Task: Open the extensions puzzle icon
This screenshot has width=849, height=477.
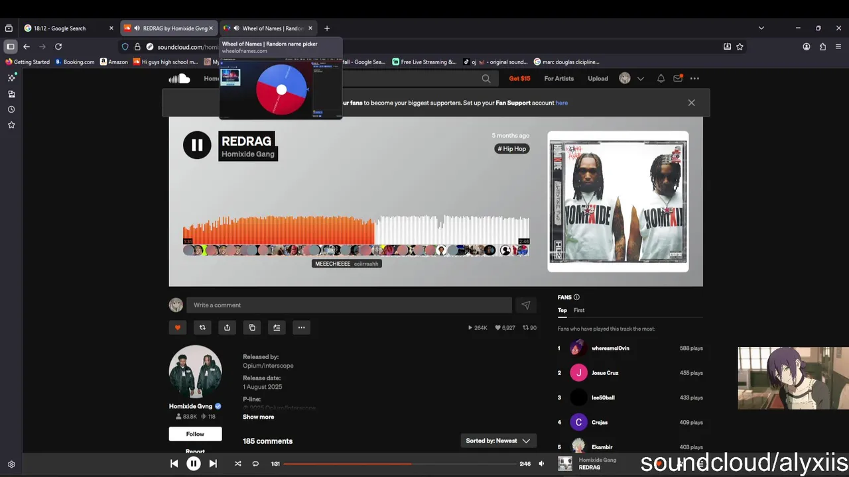Action: (x=822, y=46)
